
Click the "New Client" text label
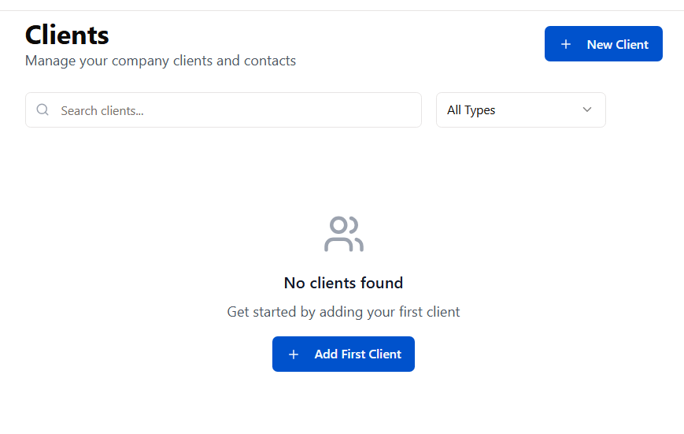617,44
